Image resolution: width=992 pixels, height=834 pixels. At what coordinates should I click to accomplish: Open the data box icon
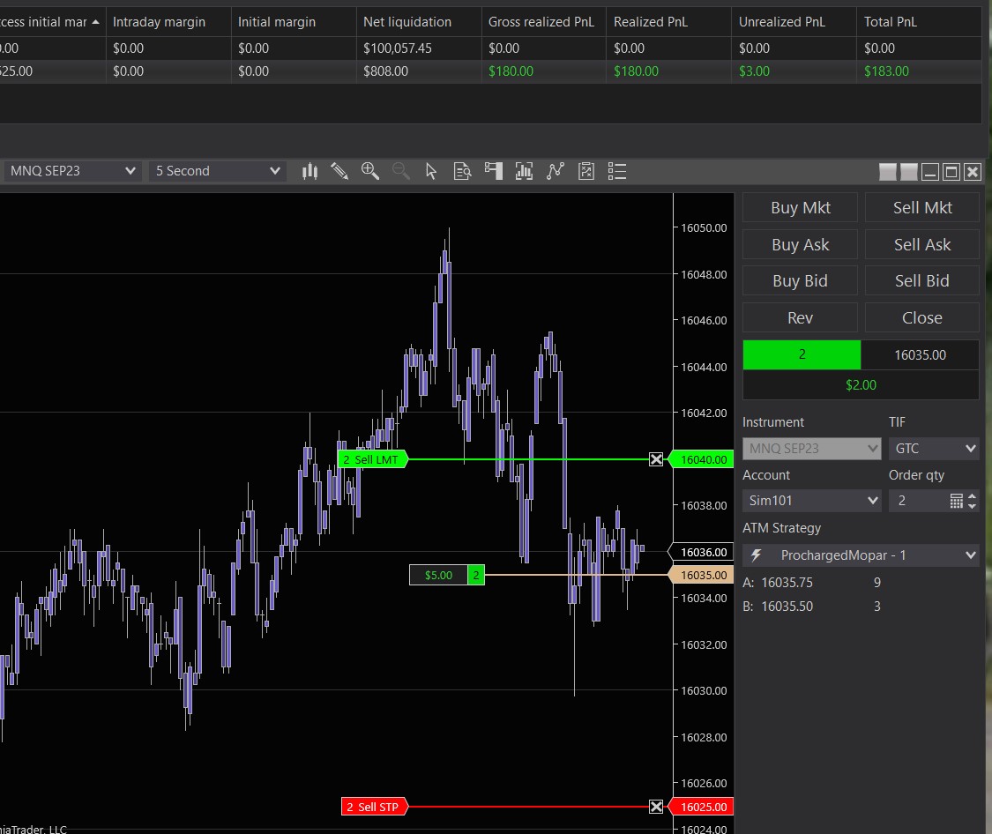(x=462, y=171)
